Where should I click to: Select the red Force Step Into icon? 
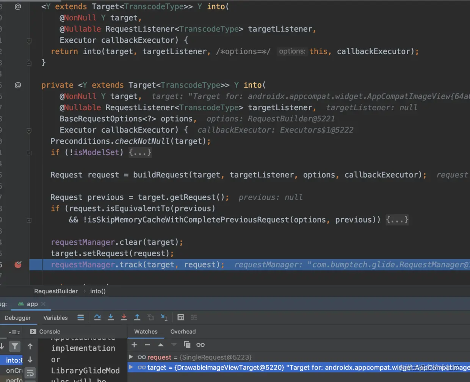click(124, 317)
